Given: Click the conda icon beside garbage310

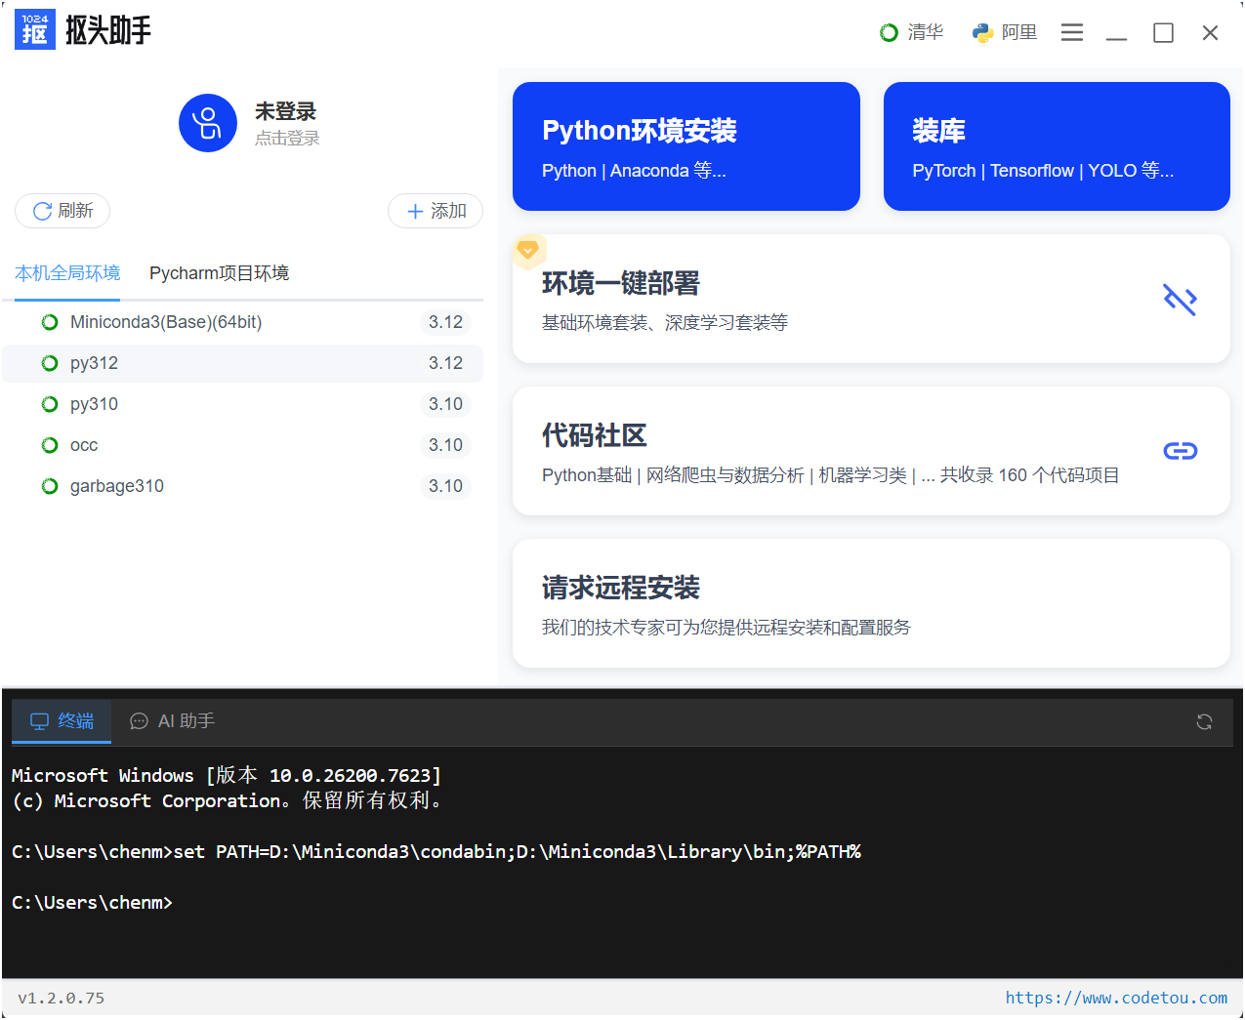Looking at the screenshot, I should (50, 486).
